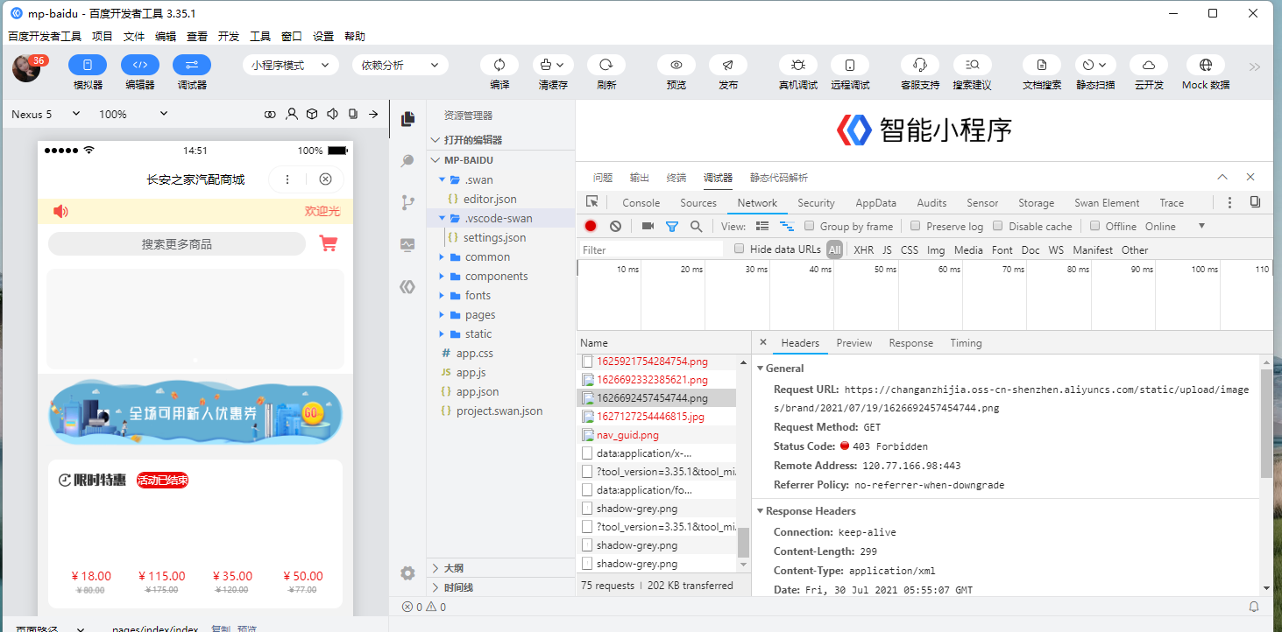The image size is (1282, 632).
Task: Click the 搜索更多商品 search box
Action: 177,244
